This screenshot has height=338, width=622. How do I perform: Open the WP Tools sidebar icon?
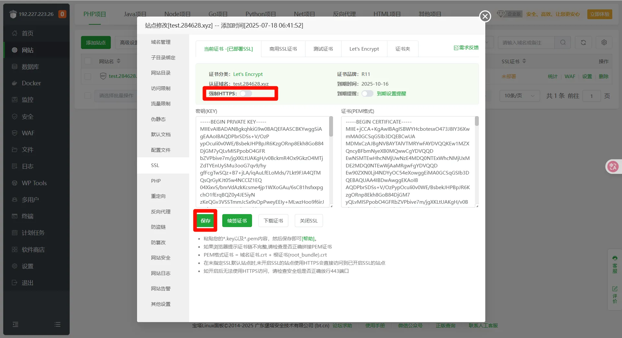point(15,183)
